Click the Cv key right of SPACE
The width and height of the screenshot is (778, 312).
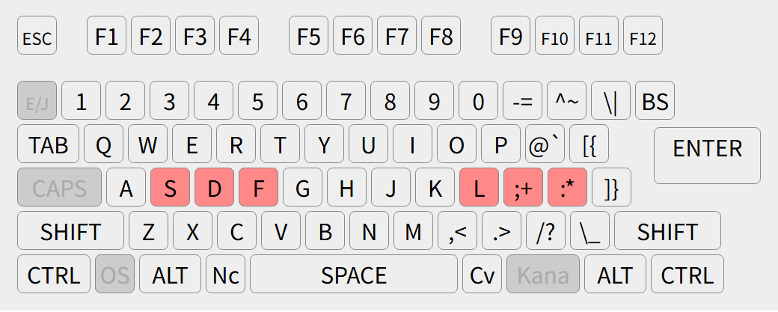(482, 275)
